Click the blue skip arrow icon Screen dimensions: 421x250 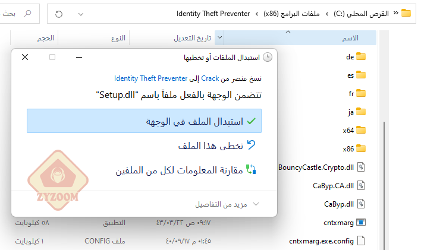click(x=252, y=145)
